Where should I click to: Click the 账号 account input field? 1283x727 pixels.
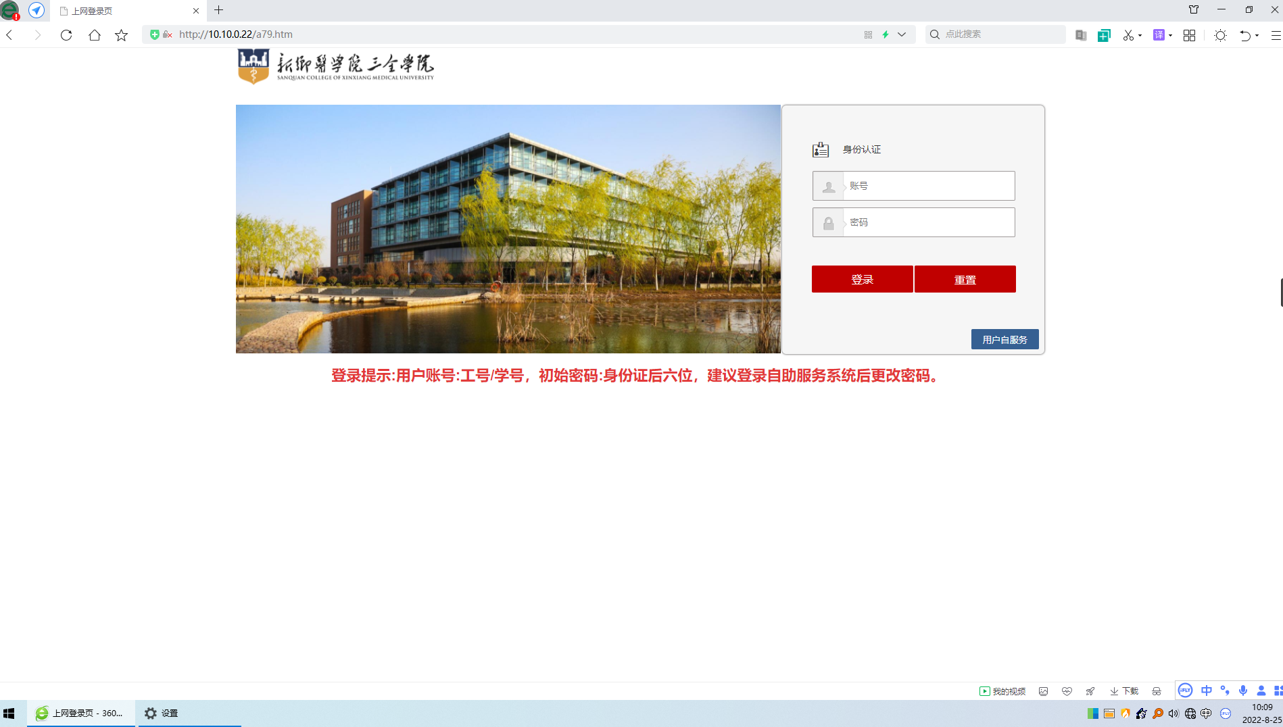pos(928,186)
